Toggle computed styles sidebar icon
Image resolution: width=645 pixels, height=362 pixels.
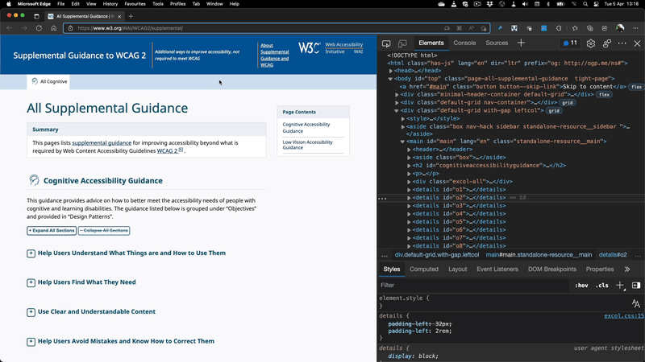[636, 286]
